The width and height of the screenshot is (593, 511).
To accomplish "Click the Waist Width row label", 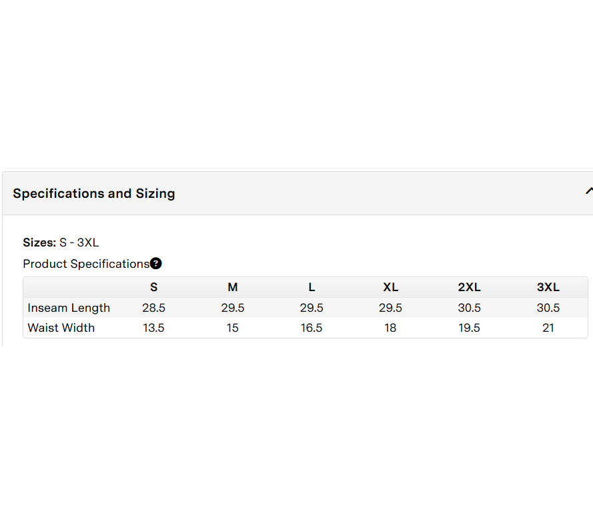I will coord(61,328).
